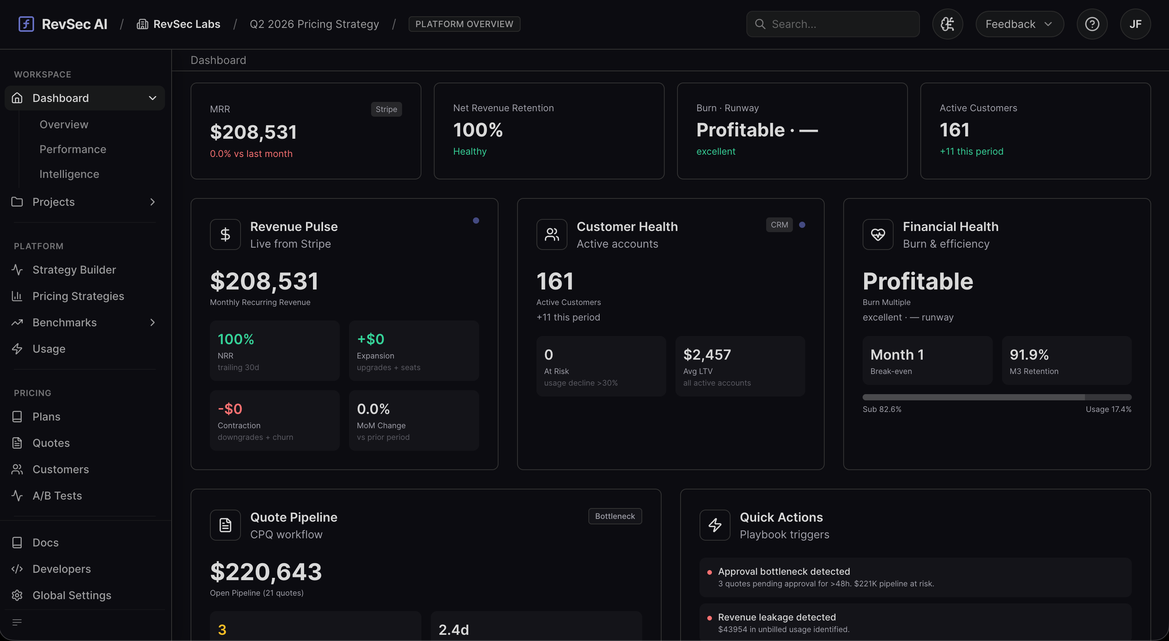The height and width of the screenshot is (641, 1169).
Task: Click the Revenue Pulse status dot
Action: click(x=476, y=221)
